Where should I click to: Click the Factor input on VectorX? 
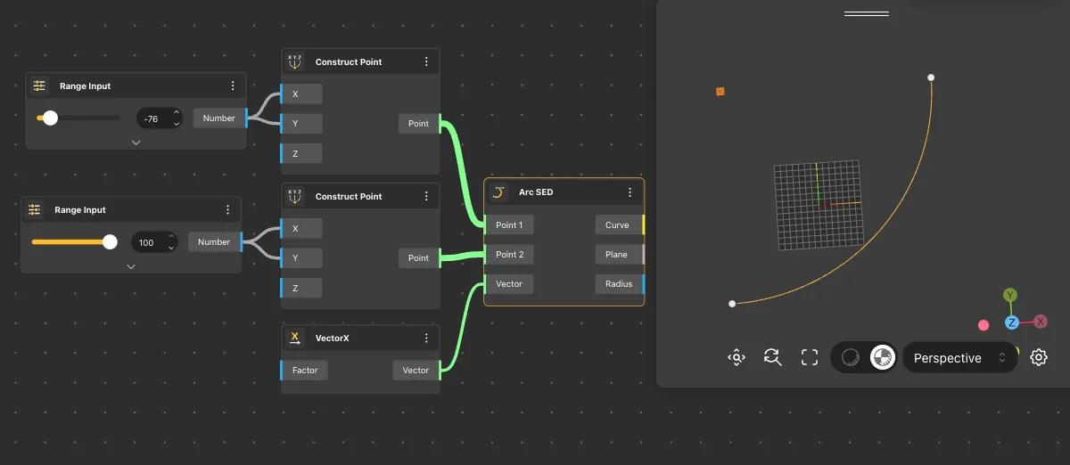point(305,371)
